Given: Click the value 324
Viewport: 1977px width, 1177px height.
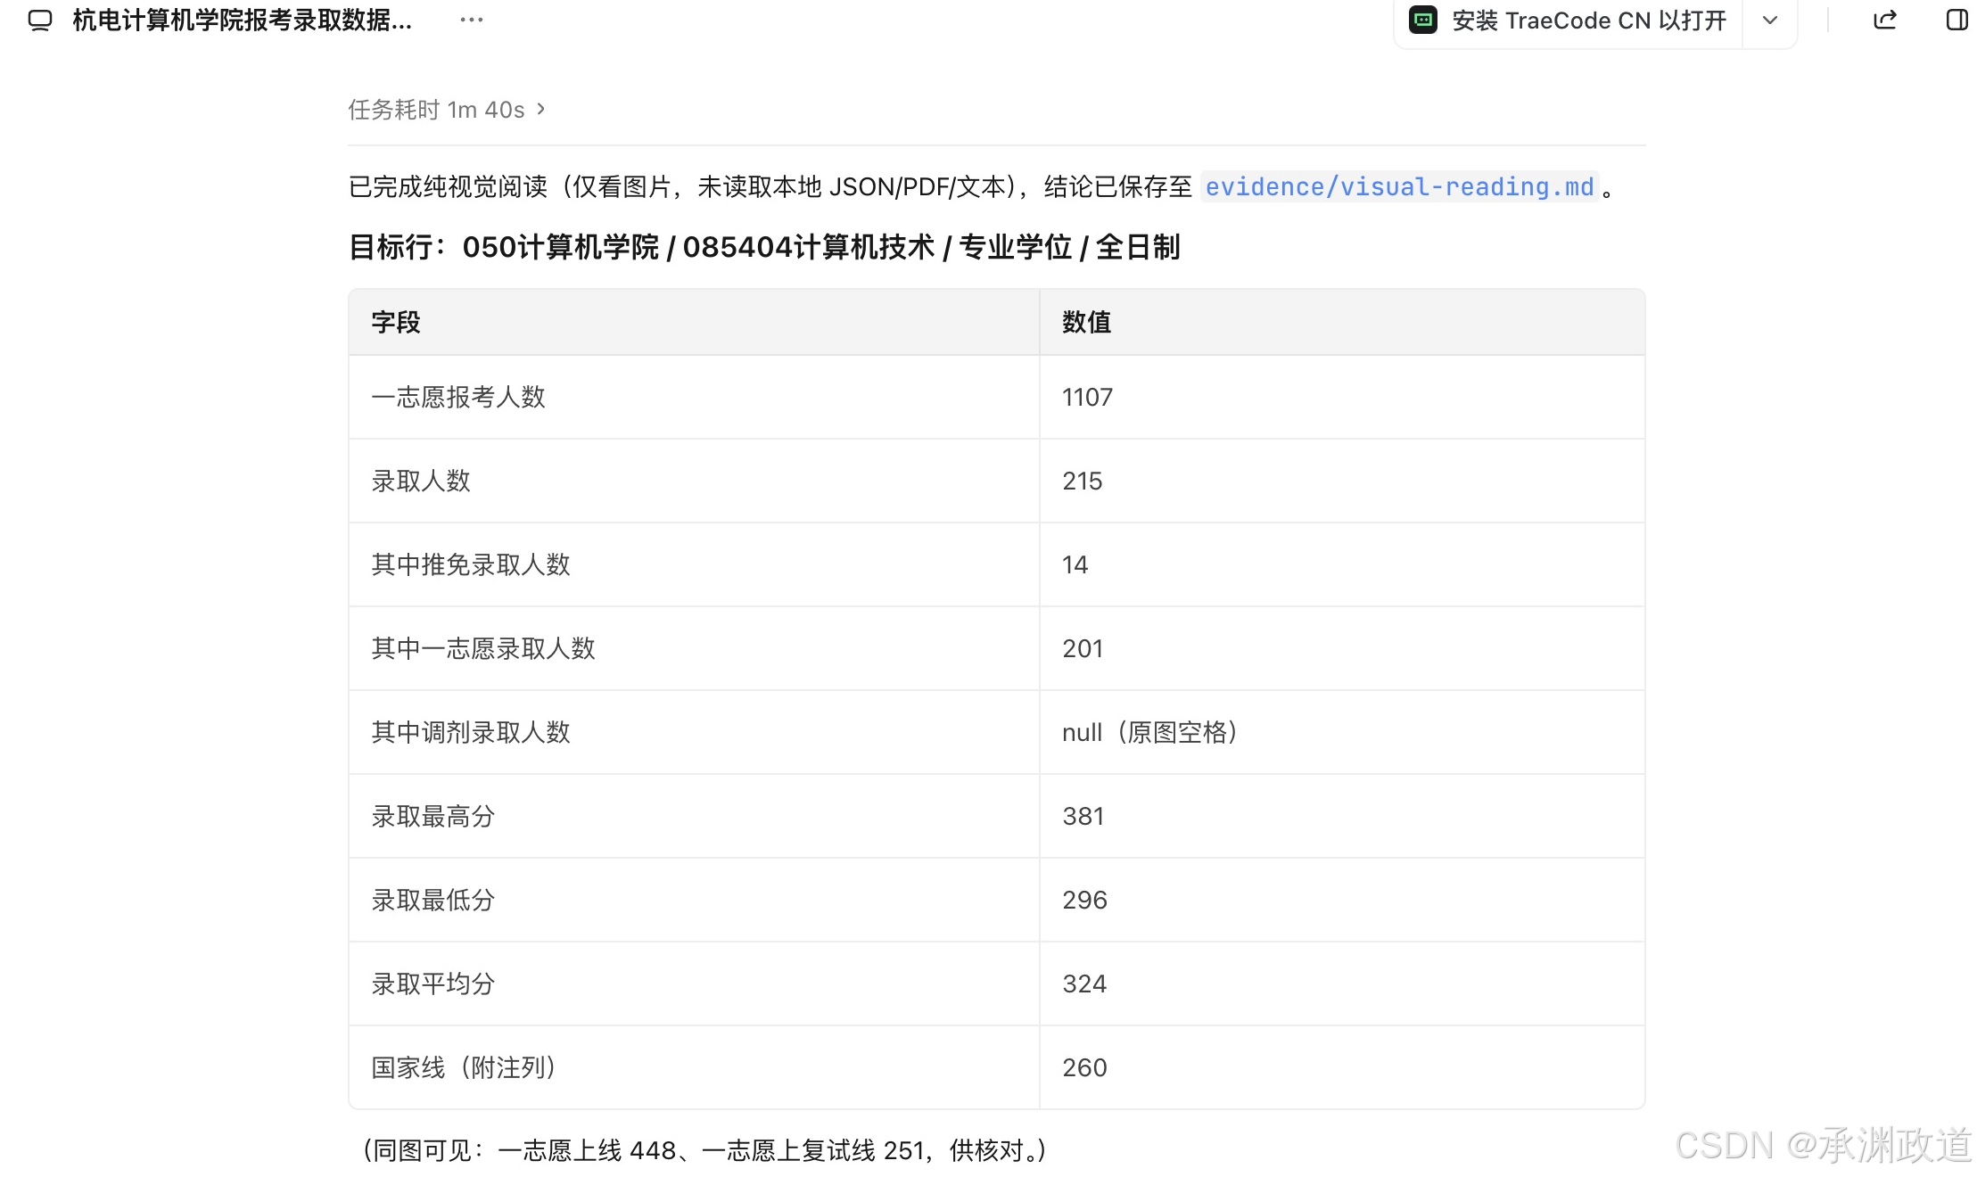Looking at the screenshot, I should [x=1084, y=984].
